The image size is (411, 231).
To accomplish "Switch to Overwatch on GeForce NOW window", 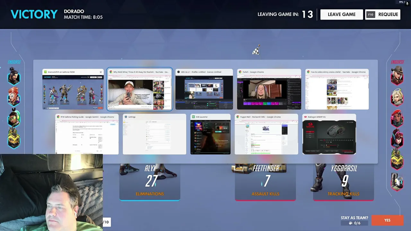I will 74,90.
